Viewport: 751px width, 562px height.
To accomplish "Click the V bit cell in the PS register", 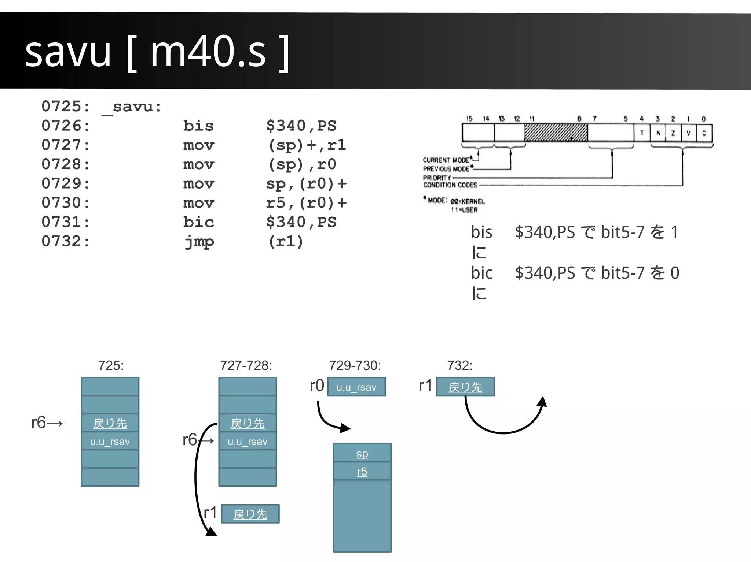I will click(x=689, y=133).
